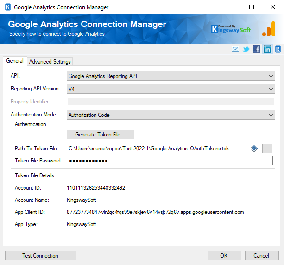Click the Generate Token File button
Viewport: 284px width, 265px height.
[101, 135]
